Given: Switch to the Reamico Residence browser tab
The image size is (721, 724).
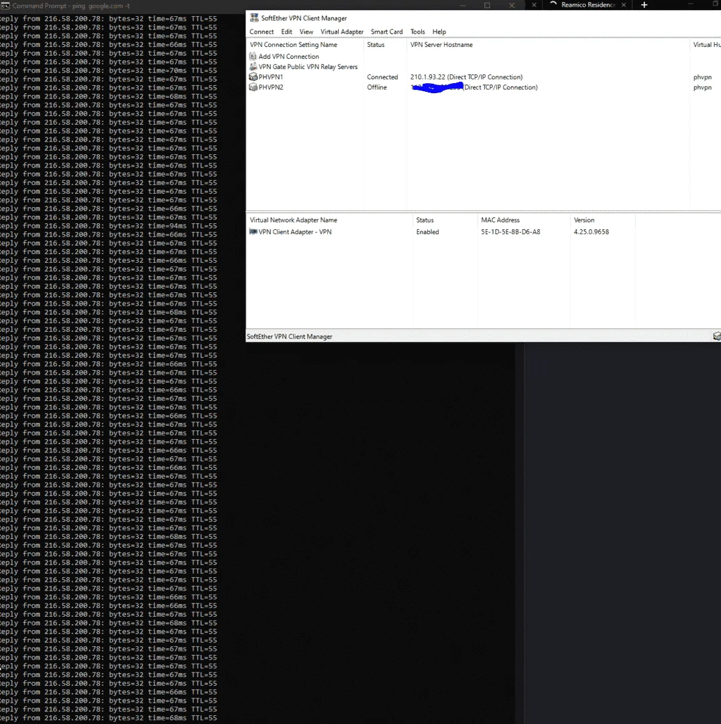Looking at the screenshot, I should click(588, 5).
